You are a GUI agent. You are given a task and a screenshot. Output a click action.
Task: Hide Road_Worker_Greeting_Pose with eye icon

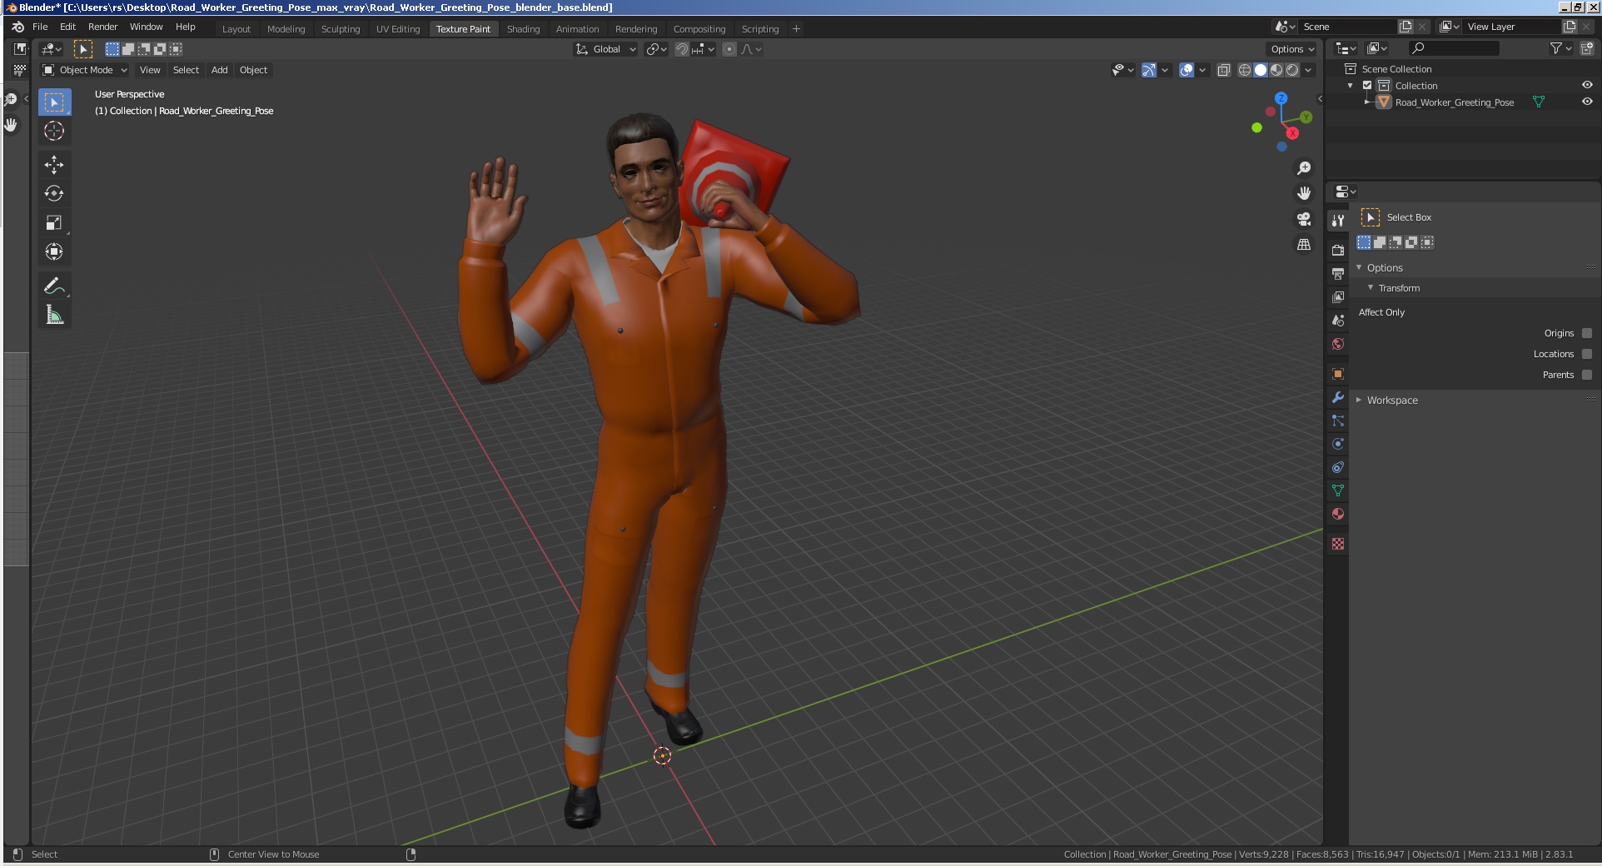1587,102
